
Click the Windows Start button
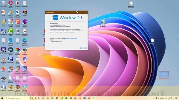[x=2, y=98]
